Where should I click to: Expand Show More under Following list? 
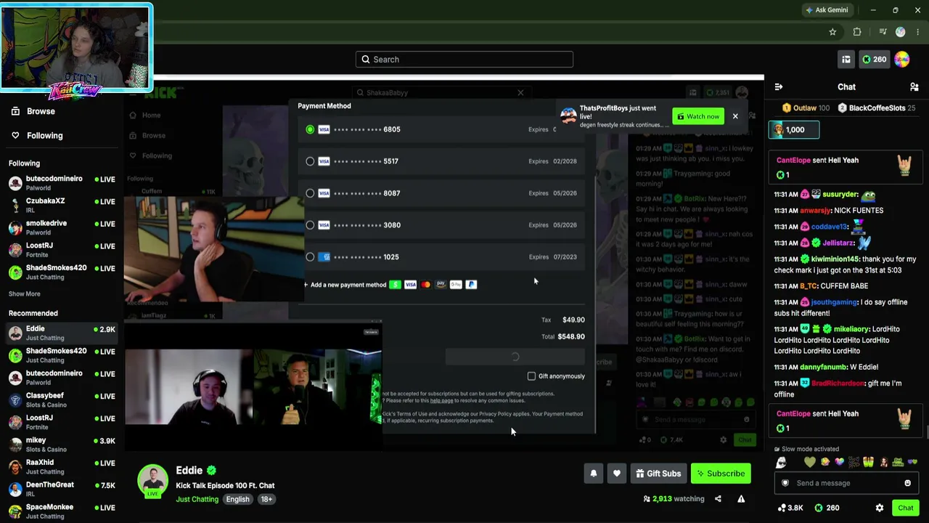(x=25, y=294)
